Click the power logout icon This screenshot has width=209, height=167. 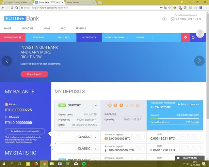coord(193,38)
